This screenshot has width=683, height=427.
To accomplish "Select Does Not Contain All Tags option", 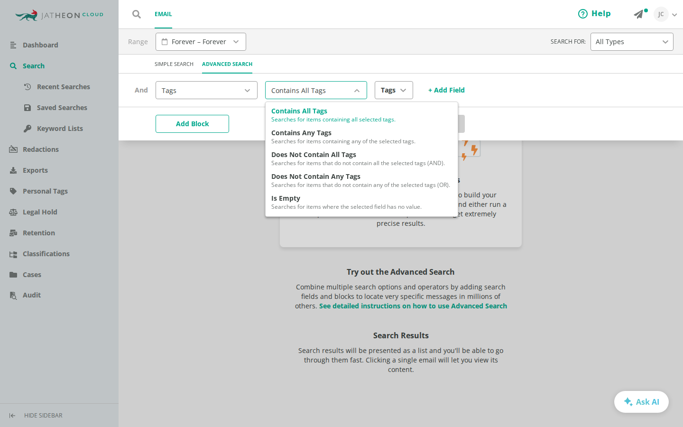I will [361, 158].
